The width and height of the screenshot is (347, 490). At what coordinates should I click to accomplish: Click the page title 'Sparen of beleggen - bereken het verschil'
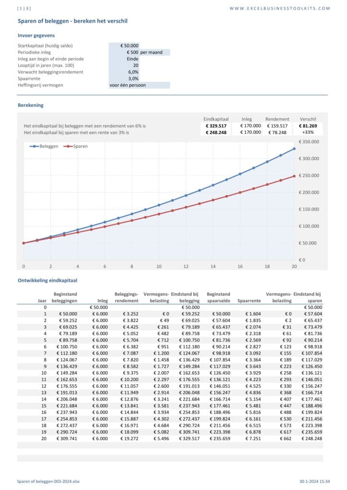[72, 21]
